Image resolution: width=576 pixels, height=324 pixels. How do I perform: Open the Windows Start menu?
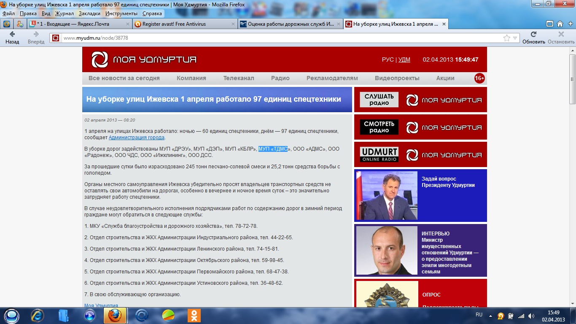12,315
